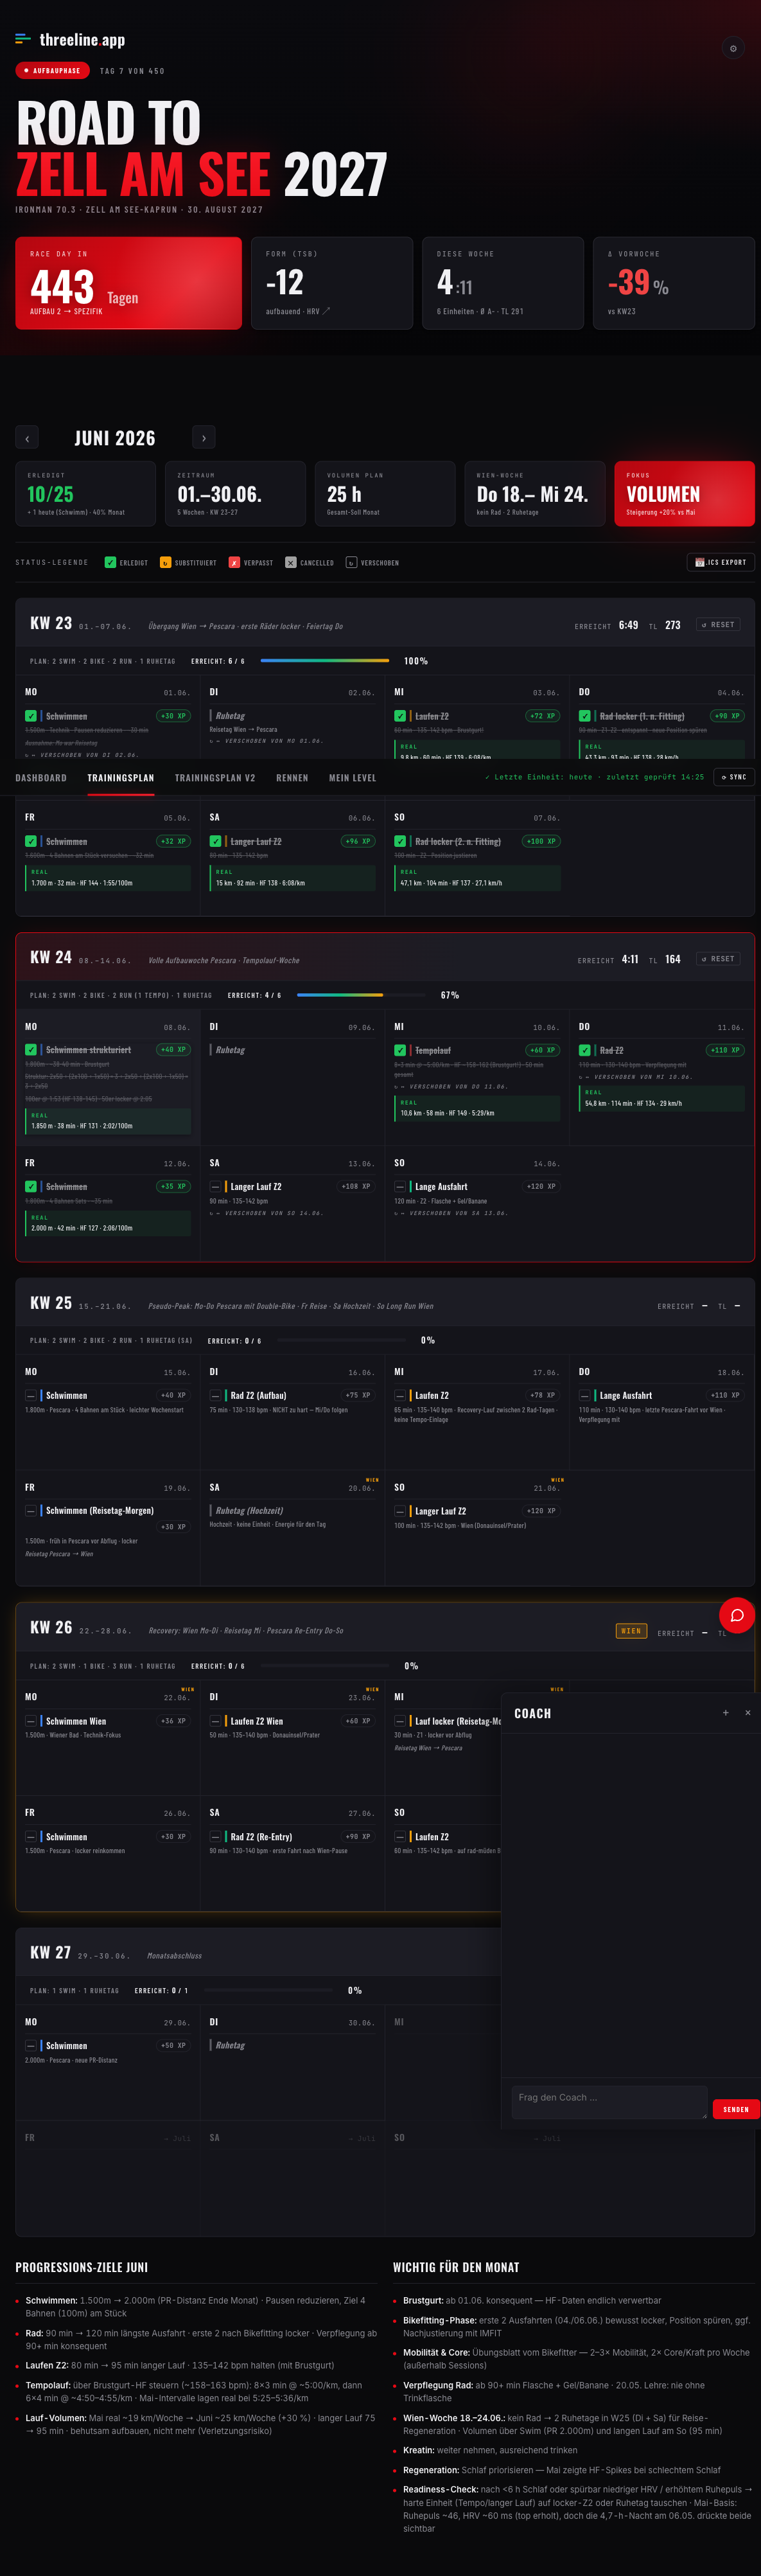Click the Sync button
Screen dimensions: 761x2576
point(734,777)
